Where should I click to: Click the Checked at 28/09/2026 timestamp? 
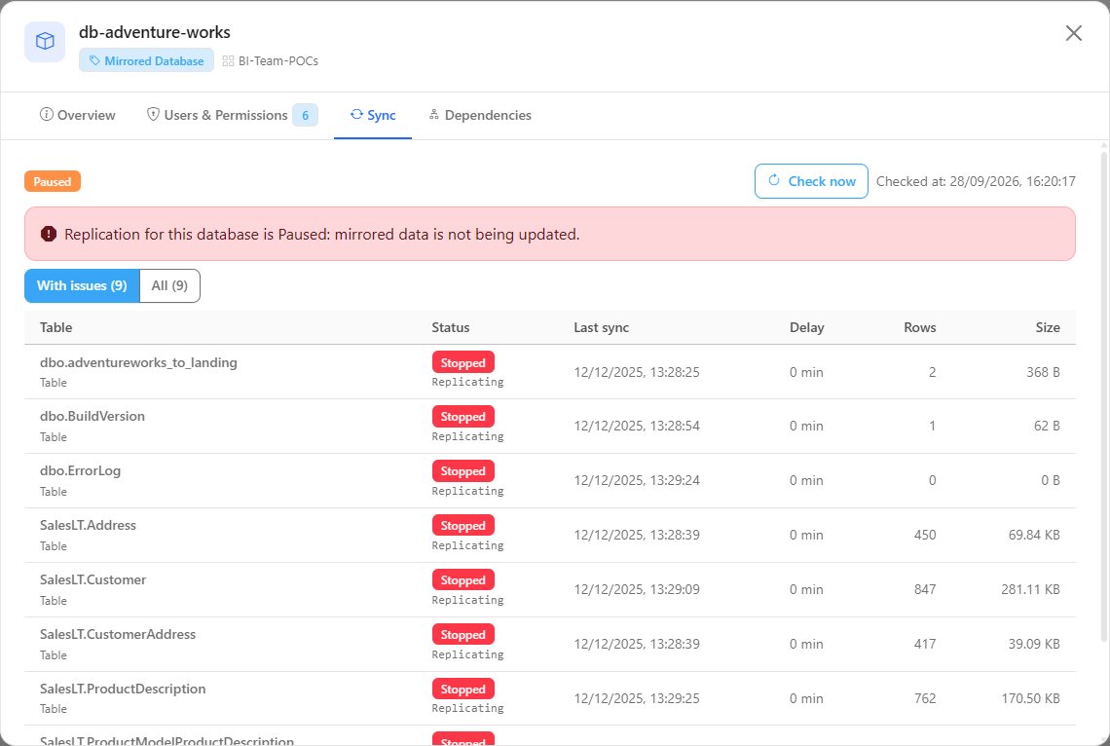(976, 181)
